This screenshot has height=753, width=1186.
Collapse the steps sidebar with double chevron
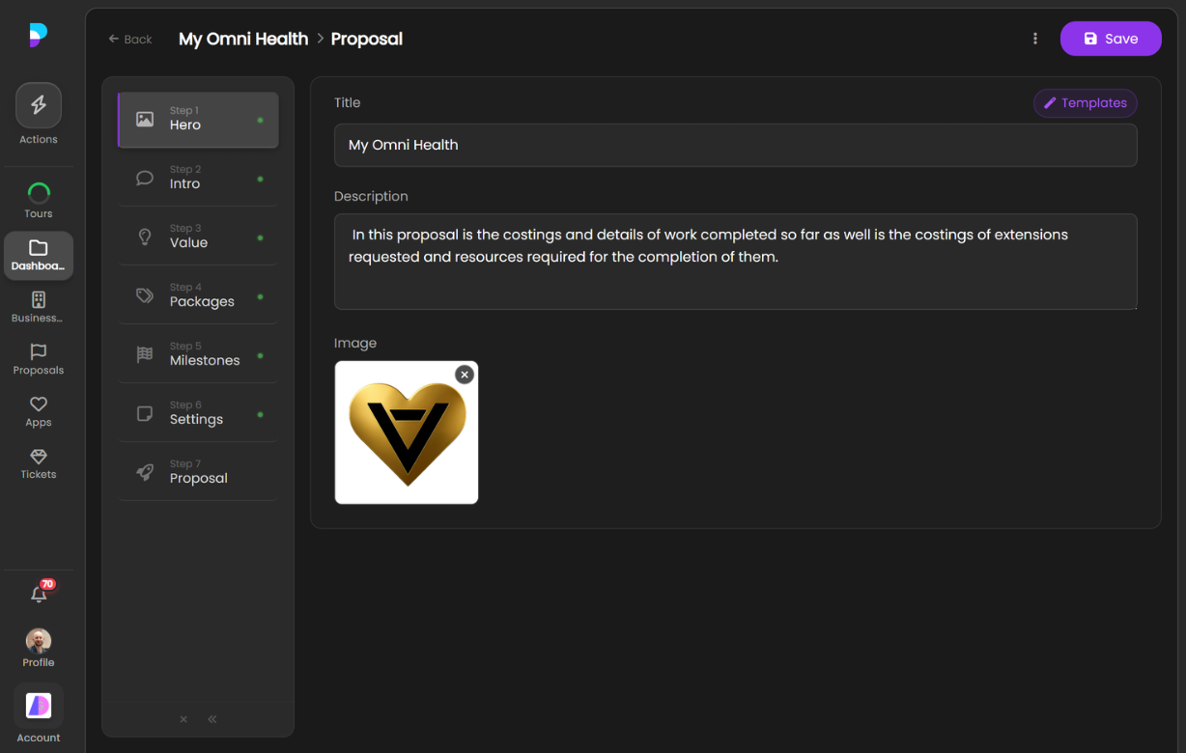click(x=212, y=718)
